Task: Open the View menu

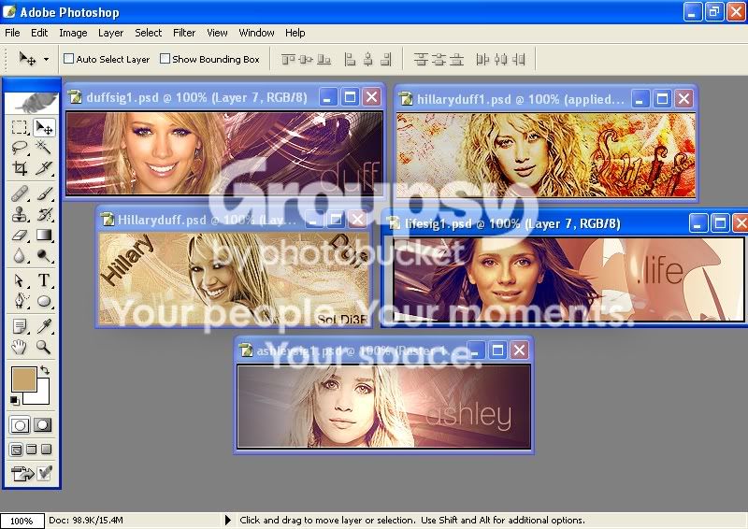Action: tap(217, 33)
